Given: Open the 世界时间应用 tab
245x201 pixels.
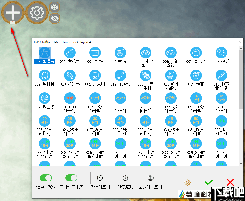Looking at the screenshot, I should tap(150, 178).
